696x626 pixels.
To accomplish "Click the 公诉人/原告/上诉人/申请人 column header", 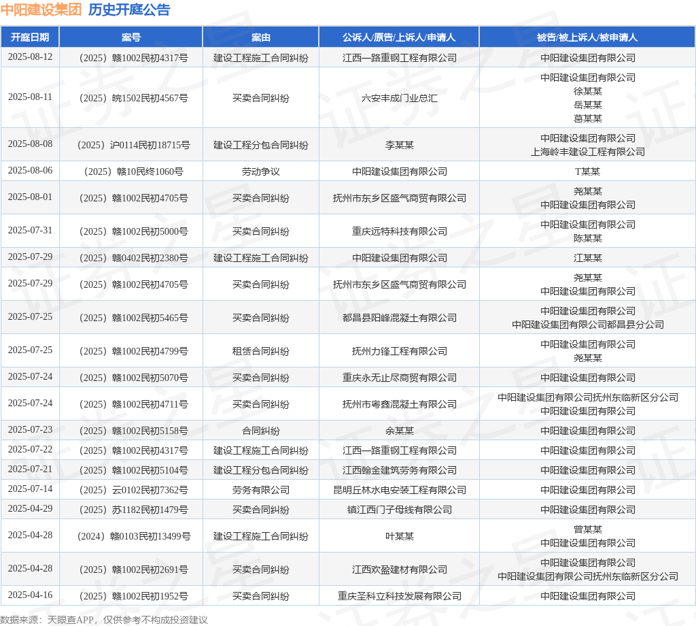I will pyautogui.click(x=399, y=37).
